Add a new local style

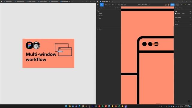pos(190,21)
